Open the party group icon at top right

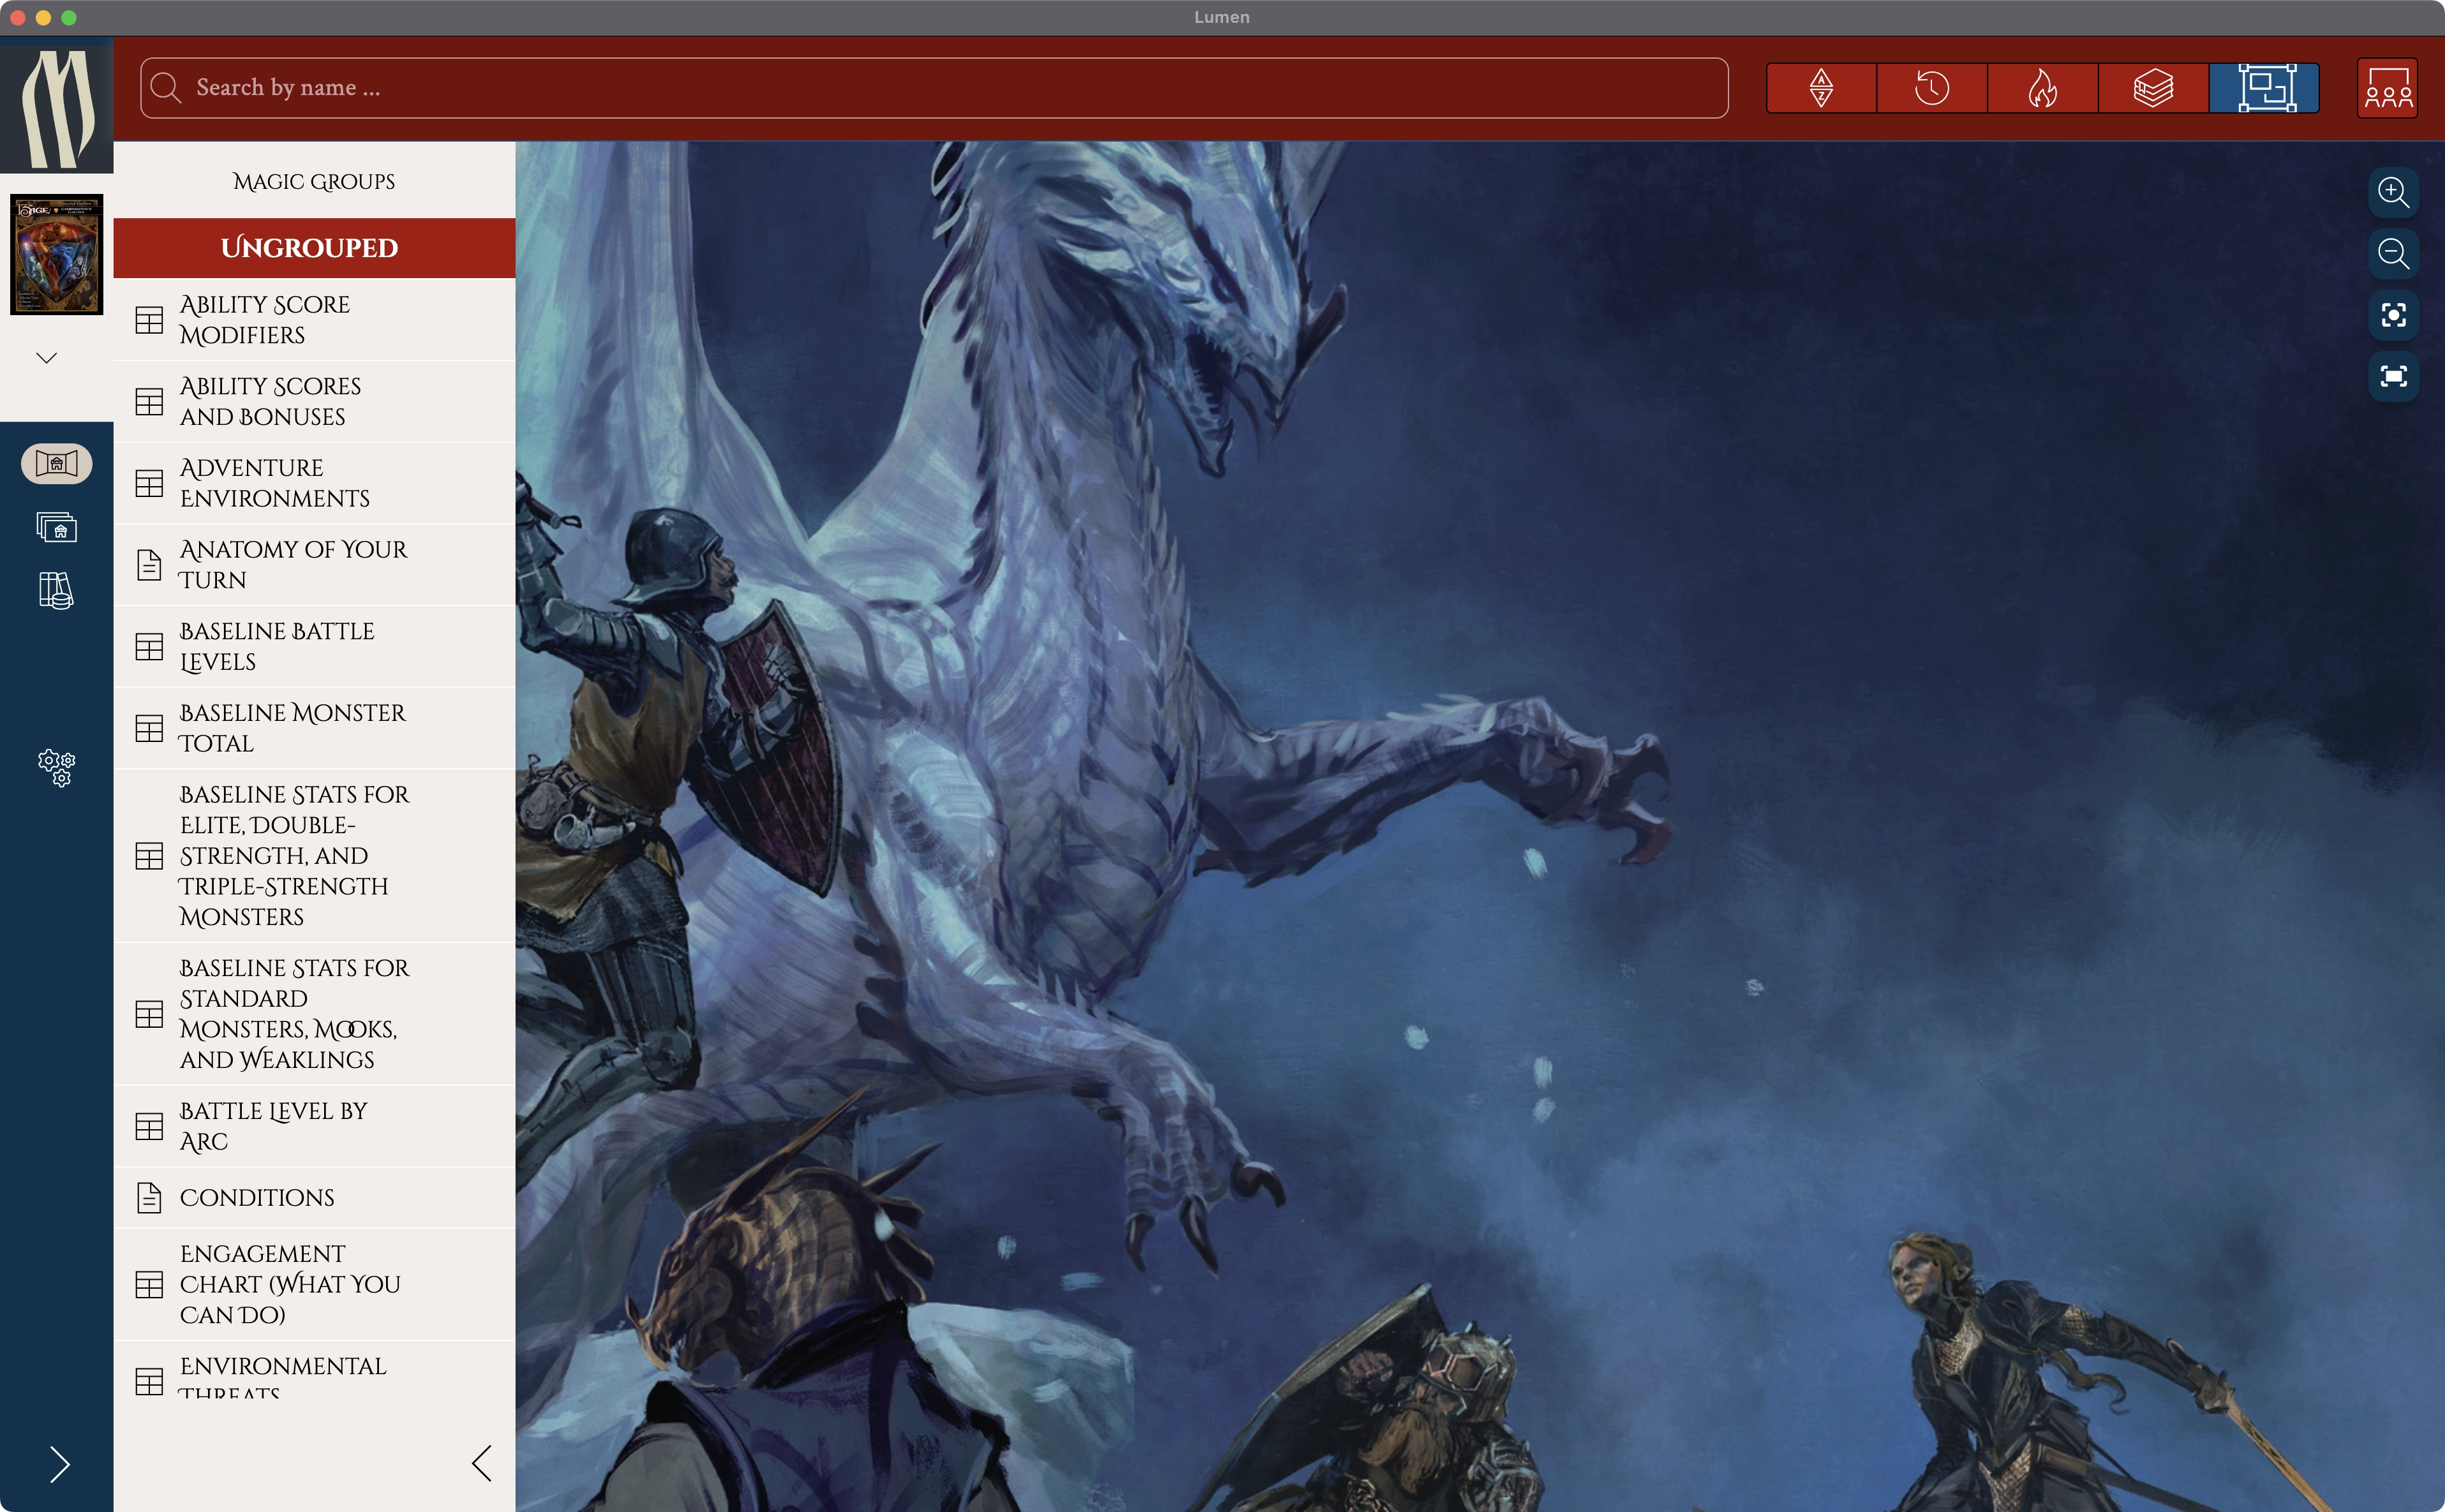click(2387, 88)
